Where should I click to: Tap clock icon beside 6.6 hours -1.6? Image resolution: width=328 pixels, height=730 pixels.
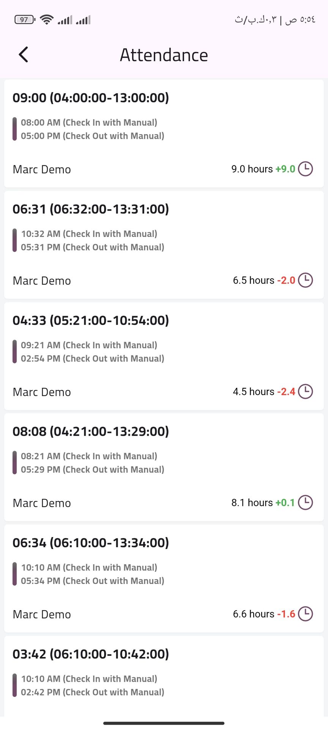305,614
